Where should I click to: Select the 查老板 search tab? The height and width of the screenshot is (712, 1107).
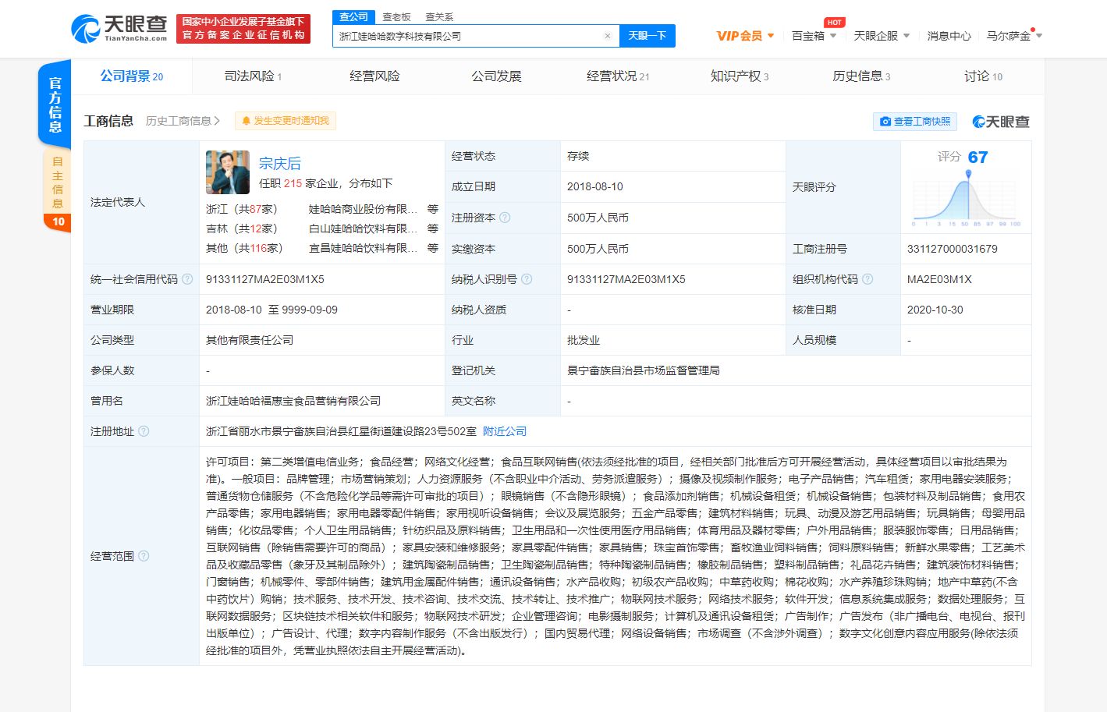coord(396,17)
